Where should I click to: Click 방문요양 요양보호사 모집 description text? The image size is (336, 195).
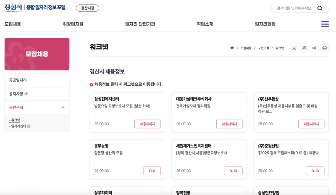pyautogui.click(x=122, y=106)
